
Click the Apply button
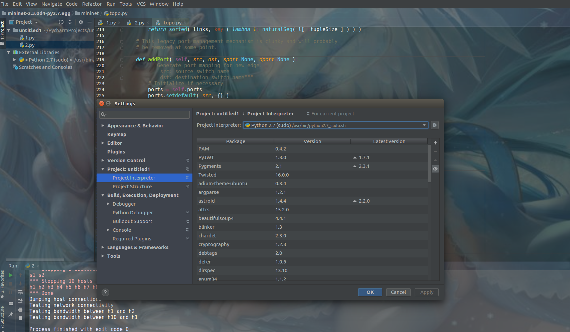click(x=427, y=292)
